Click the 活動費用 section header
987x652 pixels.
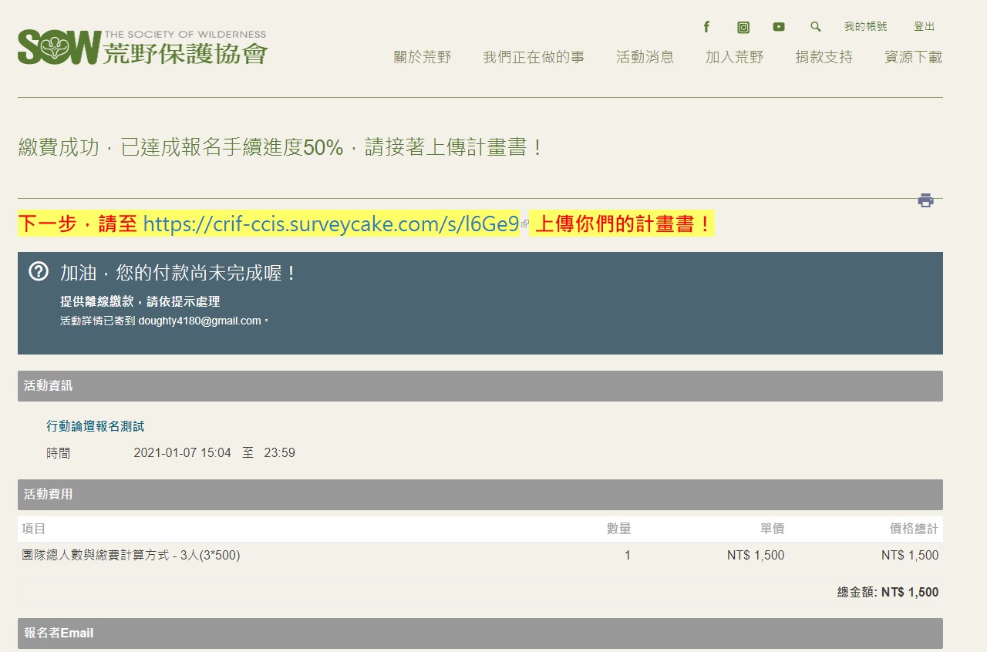click(480, 495)
